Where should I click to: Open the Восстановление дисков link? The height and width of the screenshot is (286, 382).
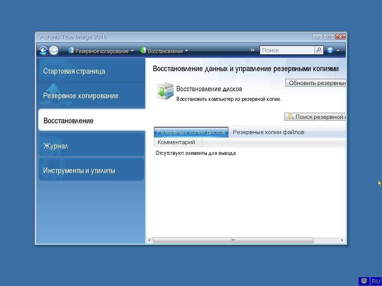point(209,89)
